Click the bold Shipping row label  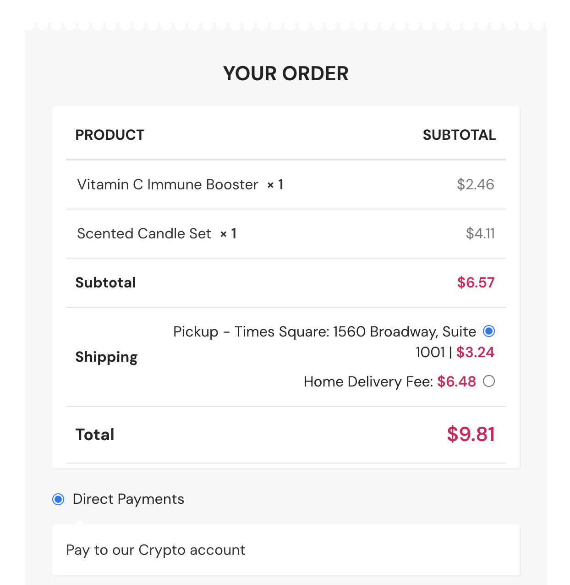pyautogui.click(x=106, y=357)
